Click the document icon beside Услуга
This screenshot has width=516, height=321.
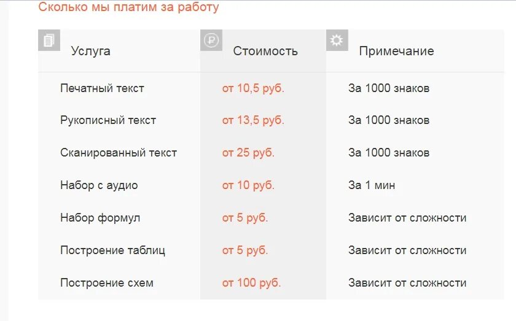49,40
